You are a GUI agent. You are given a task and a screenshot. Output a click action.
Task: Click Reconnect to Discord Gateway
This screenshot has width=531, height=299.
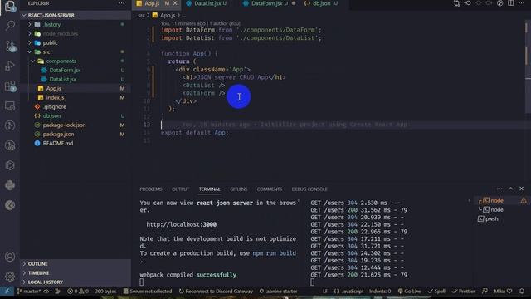coord(216,291)
